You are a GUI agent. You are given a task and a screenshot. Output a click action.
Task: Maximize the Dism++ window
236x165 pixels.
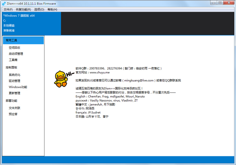[x=220, y=3]
